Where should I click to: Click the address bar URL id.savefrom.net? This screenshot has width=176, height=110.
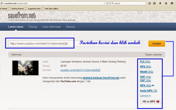[15, 3]
